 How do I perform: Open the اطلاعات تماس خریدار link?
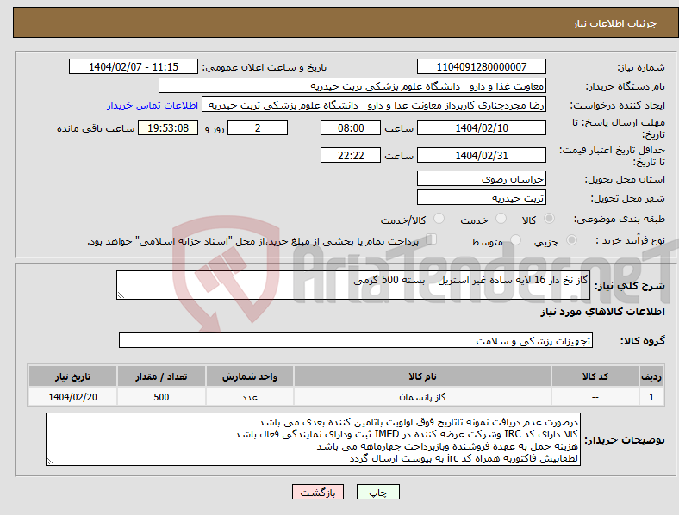[153, 105]
